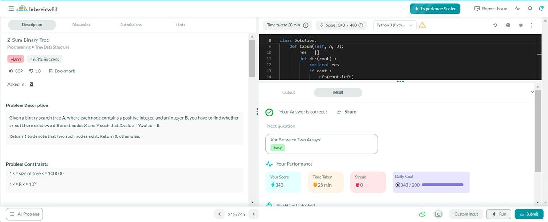Click the 315/745 problem counter
548x222 pixels.
[237, 214]
